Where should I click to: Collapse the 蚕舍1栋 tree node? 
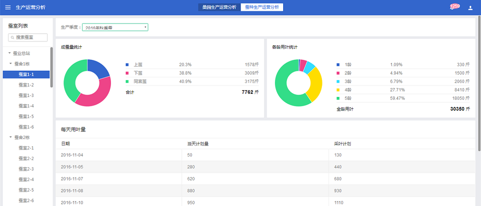11,64
